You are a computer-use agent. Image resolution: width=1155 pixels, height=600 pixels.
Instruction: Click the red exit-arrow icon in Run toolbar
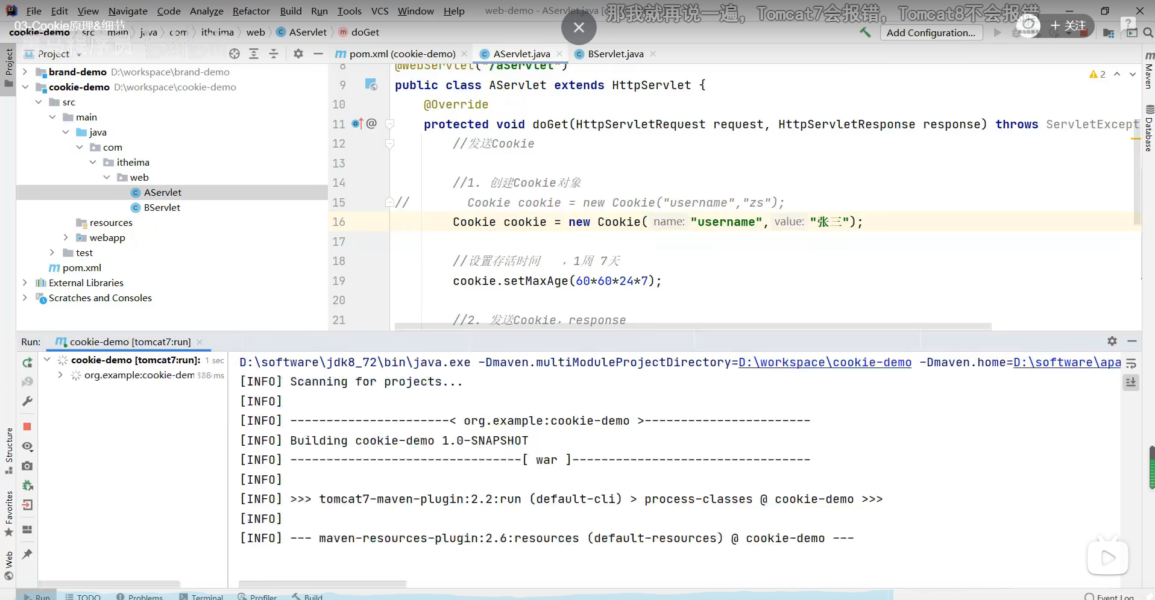tap(27, 505)
